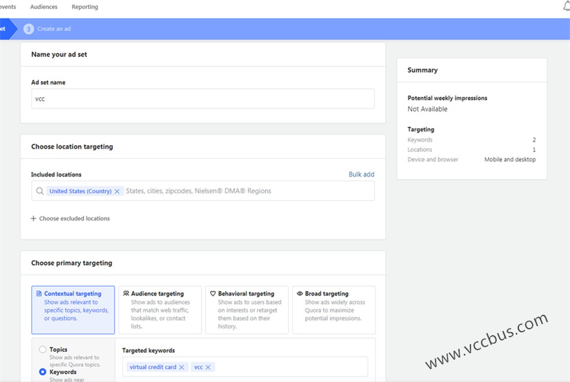Viewport: 570px width, 382px height.
Task: Select the Keywords radio button
Action: (43, 372)
